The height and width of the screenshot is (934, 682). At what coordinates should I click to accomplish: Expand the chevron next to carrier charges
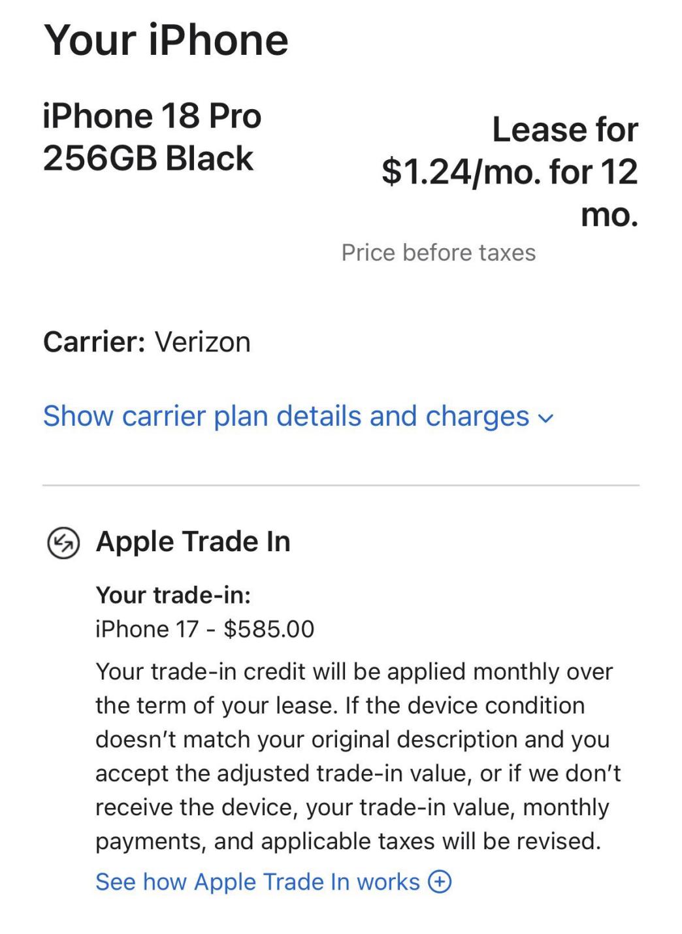545,418
